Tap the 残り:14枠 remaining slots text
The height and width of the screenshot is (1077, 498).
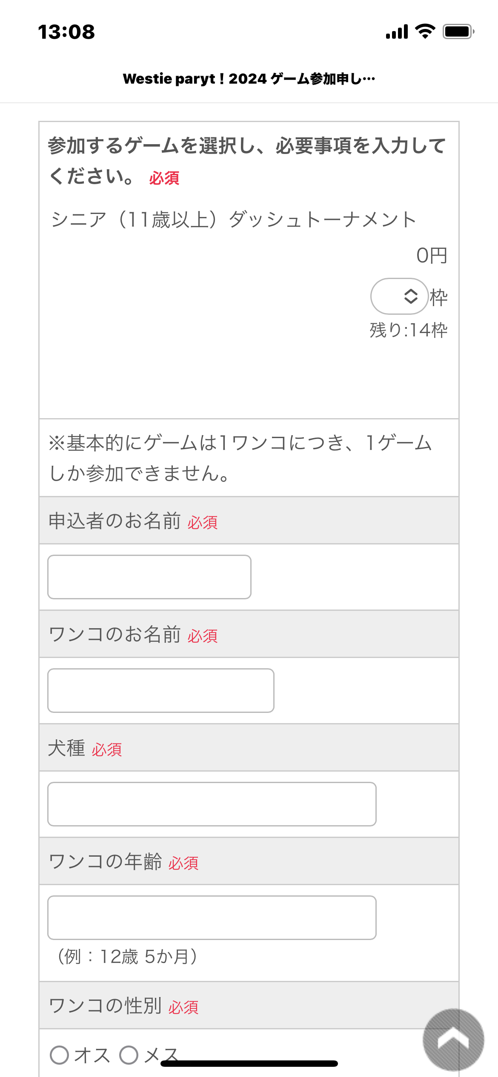pos(409,330)
